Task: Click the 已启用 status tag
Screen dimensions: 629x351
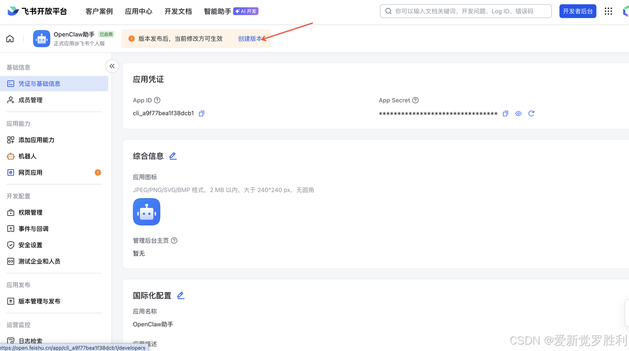Action: (106, 34)
